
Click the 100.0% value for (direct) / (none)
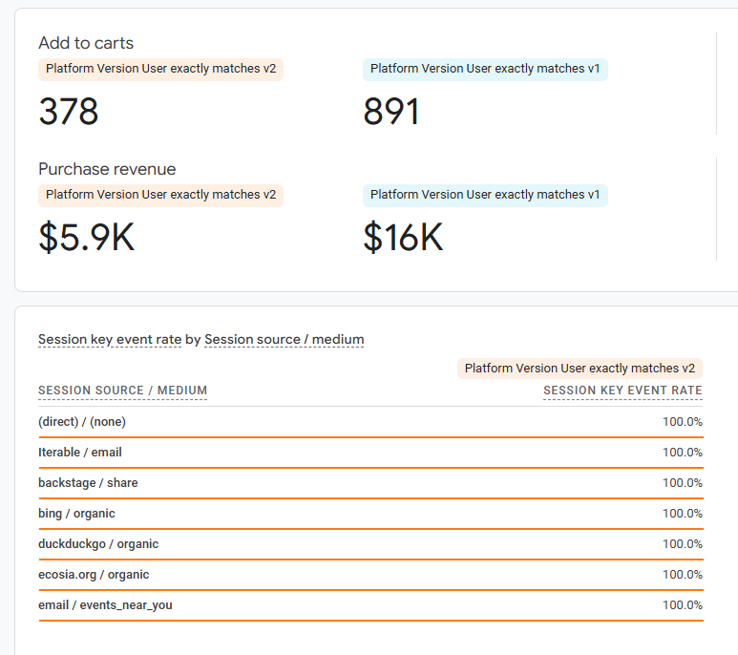(683, 422)
